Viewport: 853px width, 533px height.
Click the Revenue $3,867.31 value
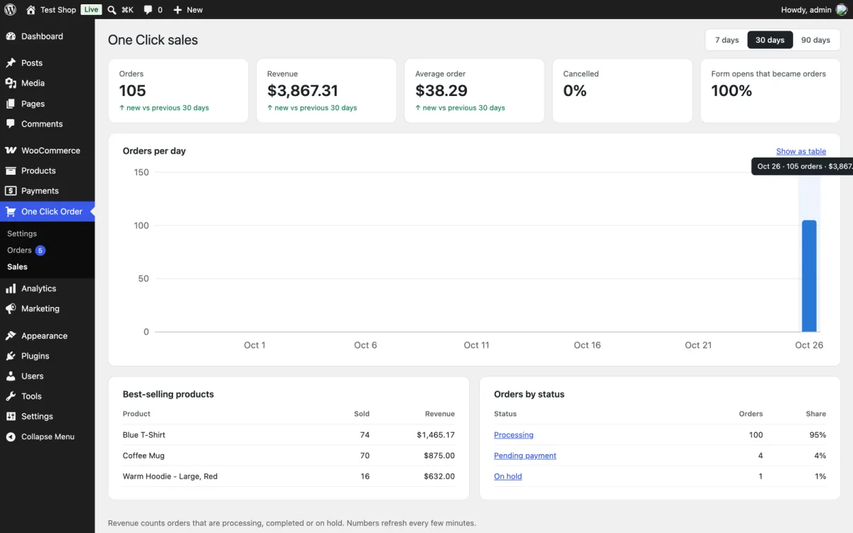pos(303,91)
